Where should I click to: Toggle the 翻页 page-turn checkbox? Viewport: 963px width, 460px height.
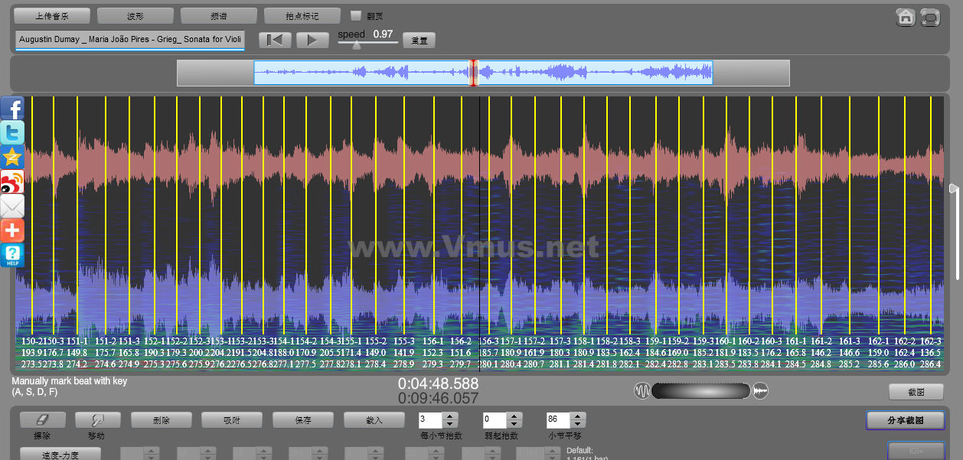(x=355, y=15)
